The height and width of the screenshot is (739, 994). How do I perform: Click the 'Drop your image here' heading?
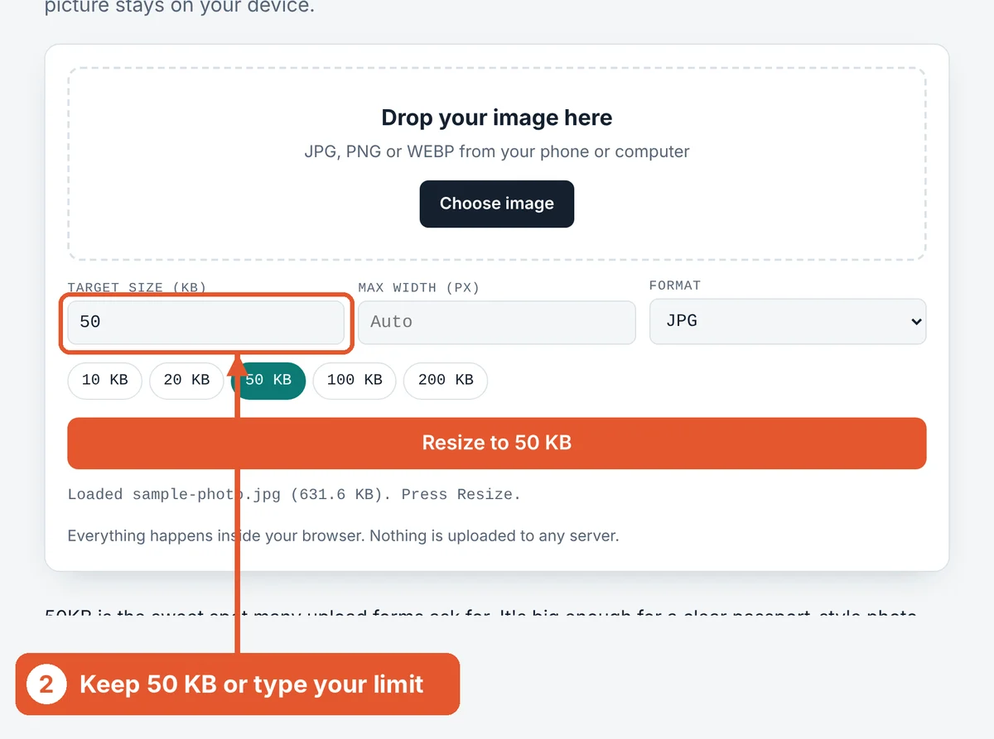[x=497, y=118]
